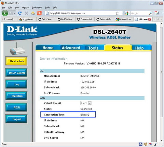Screen dimensions: 164x147
Task: Open the router Help tab
Action: [139, 48]
